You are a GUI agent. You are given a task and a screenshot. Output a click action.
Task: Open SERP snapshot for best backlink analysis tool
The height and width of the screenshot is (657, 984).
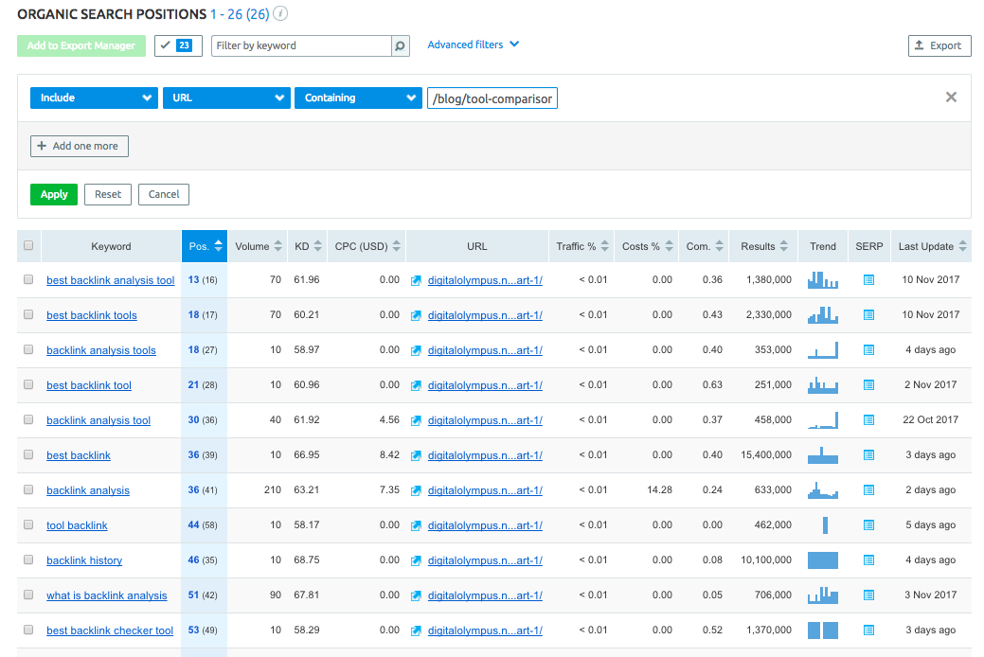click(868, 280)
